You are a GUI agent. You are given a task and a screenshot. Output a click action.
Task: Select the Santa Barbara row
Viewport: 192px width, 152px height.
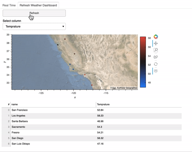tap(92, 121)
